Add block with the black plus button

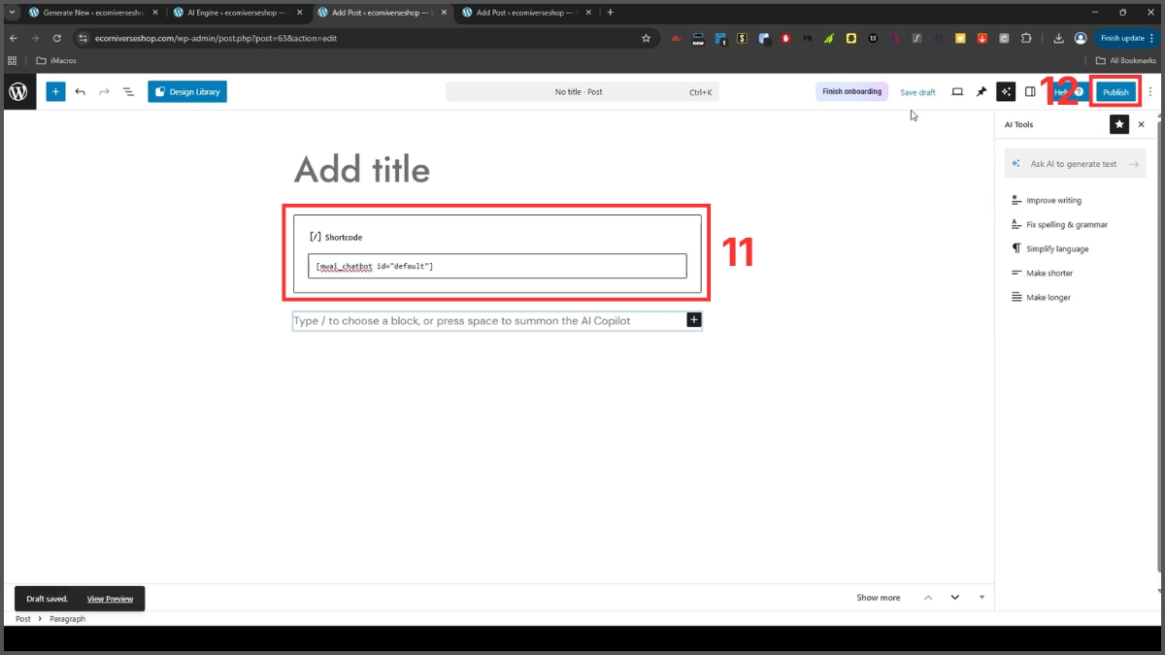(694, 320)
